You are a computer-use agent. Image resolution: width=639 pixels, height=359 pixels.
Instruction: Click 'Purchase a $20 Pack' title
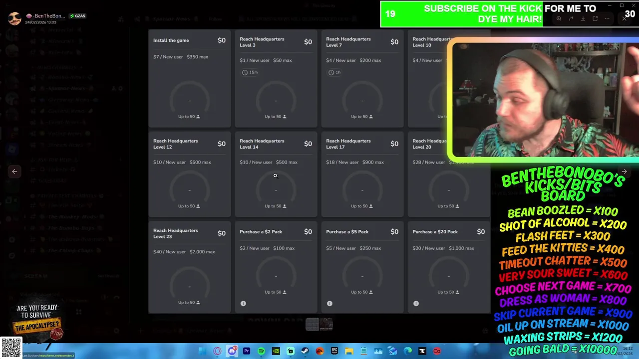[435, 232]
